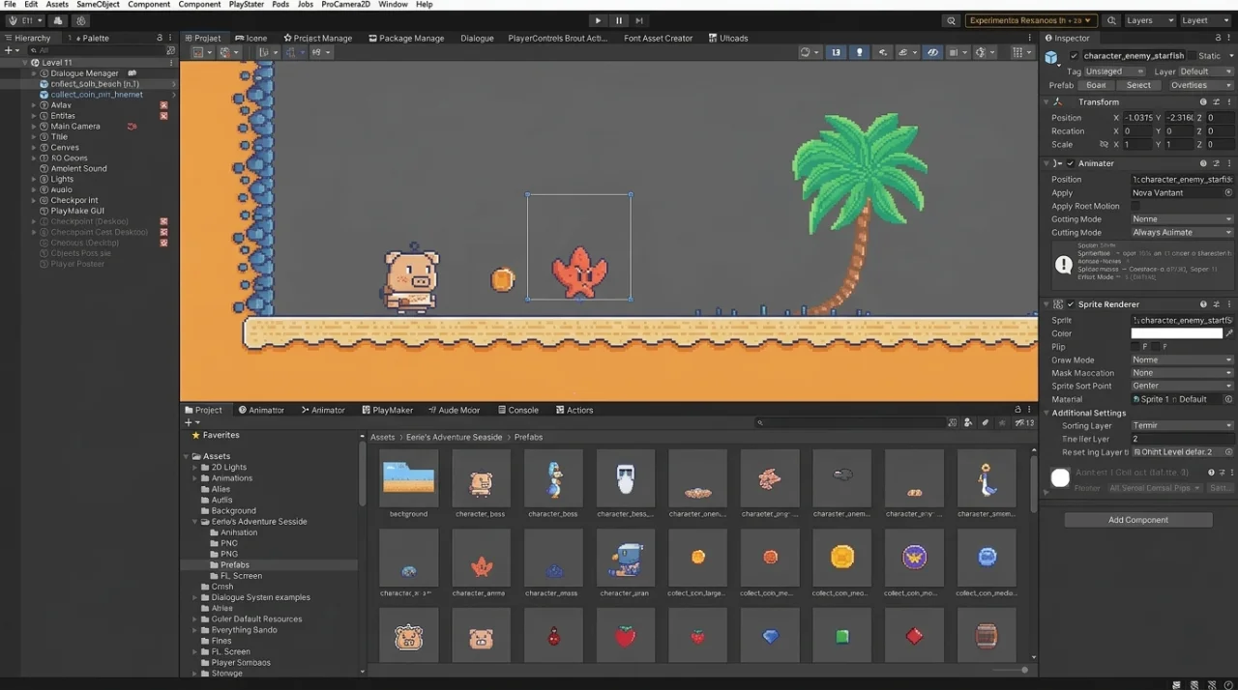Click the Play button in the top toolbar

598,20
